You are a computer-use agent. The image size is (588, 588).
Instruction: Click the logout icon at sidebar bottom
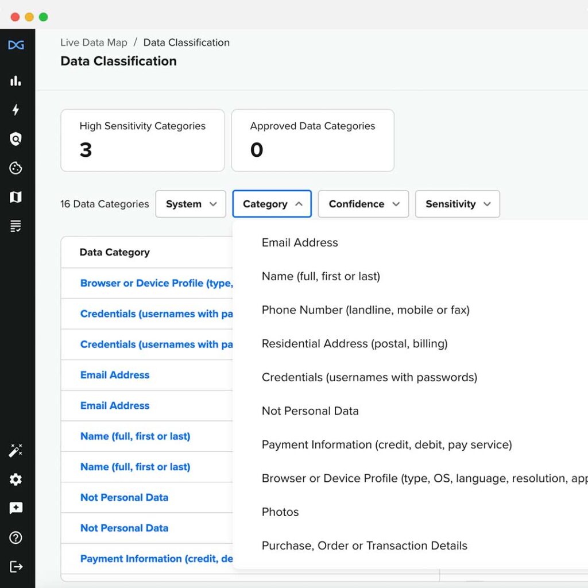(16, 567)
